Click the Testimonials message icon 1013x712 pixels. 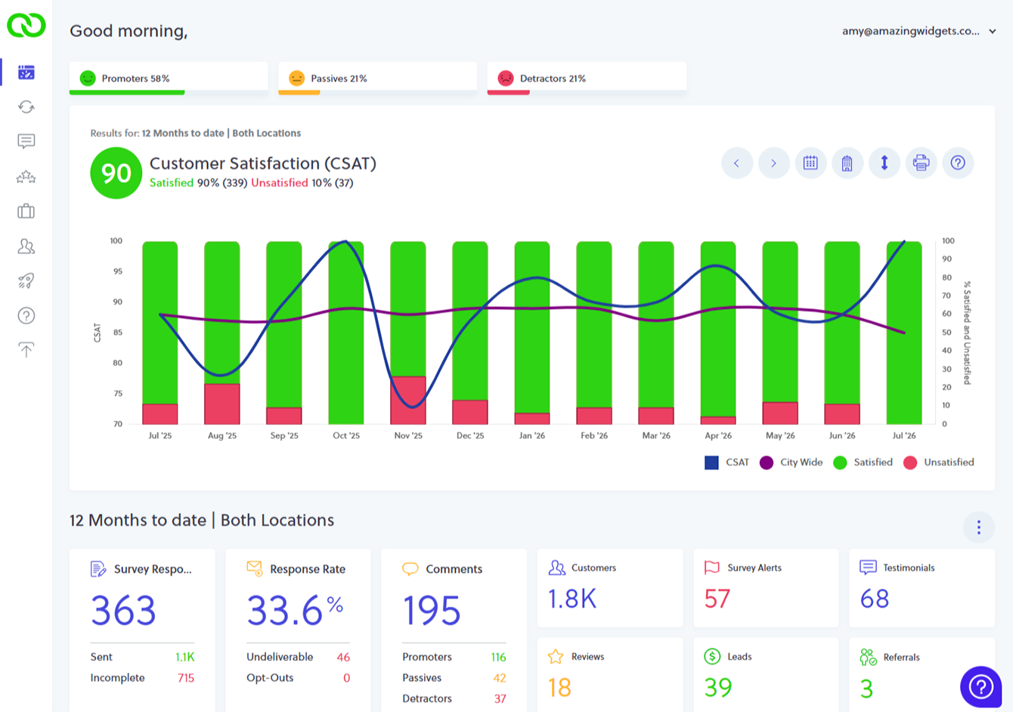pyautogui.click(x=868, y=568)
